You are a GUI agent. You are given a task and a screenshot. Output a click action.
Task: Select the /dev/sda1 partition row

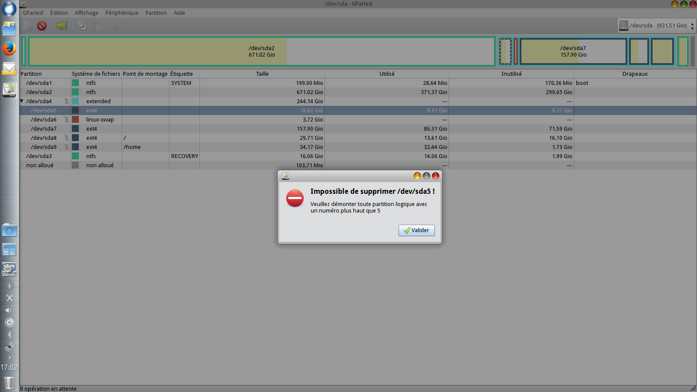[x=358, y=83]
